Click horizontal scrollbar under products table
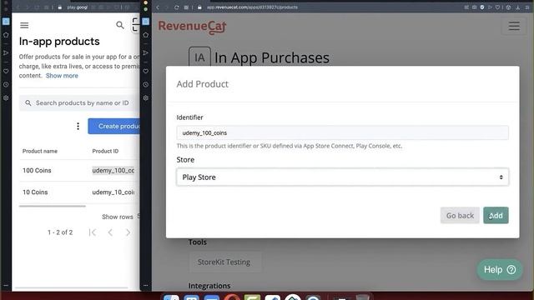This screenshot has height=300, width=534. pos(53,206)
